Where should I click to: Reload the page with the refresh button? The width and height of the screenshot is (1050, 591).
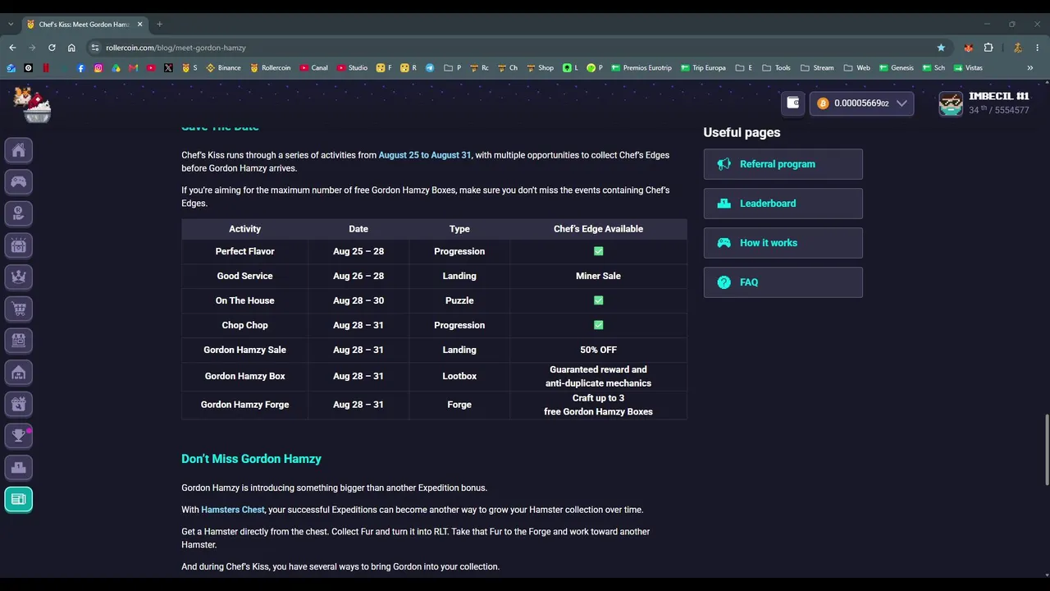52,48
